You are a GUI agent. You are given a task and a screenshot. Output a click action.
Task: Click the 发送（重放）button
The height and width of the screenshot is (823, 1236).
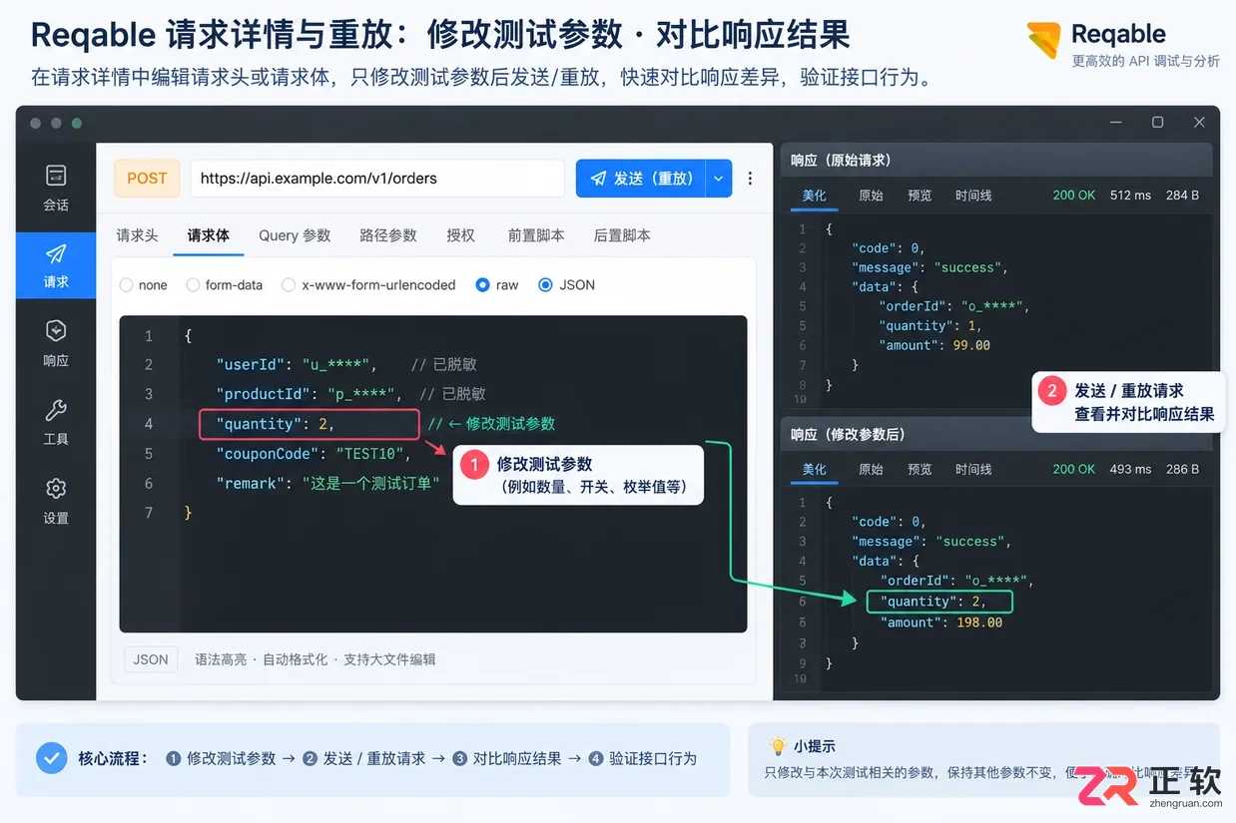[641, 179]
